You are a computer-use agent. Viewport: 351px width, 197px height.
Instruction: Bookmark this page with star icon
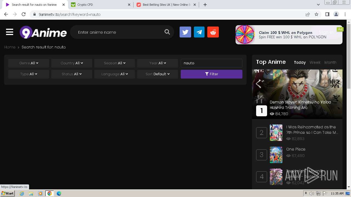[x=316, y=14]
